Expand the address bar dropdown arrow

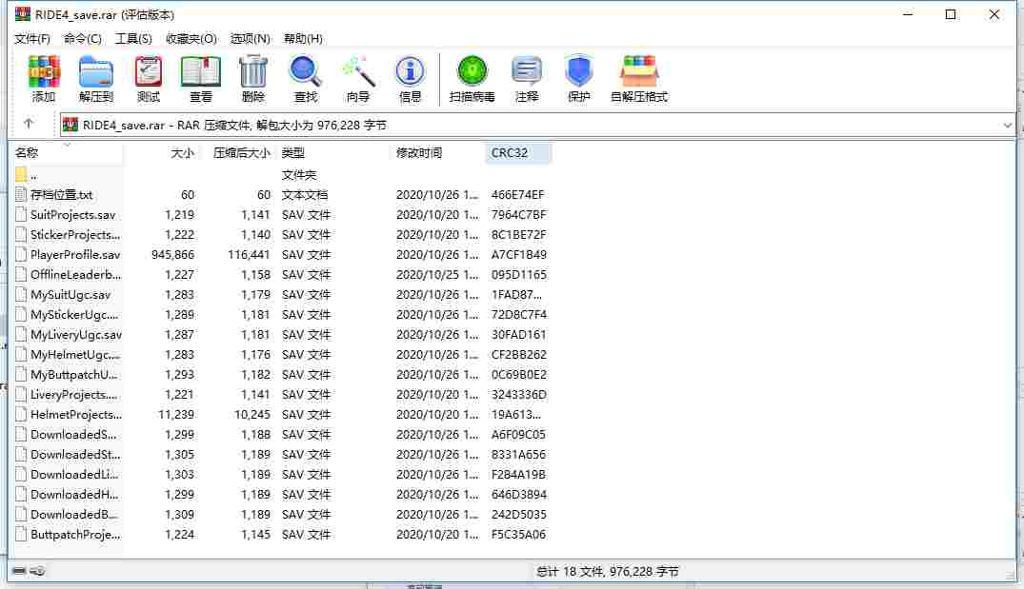click(1007, 125)
